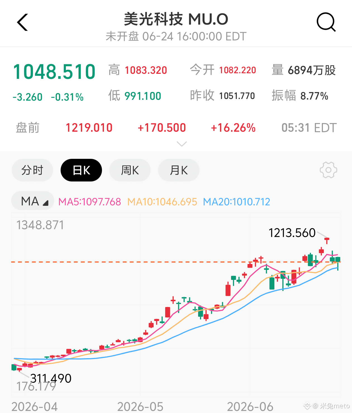This screenshot has width=352, height=413.
Task: Open the MA indicator dropdown
Action: [x=33, y=201]
